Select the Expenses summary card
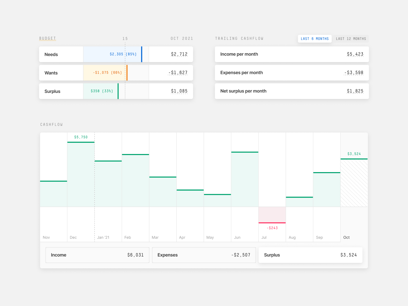 coord(204,255)
